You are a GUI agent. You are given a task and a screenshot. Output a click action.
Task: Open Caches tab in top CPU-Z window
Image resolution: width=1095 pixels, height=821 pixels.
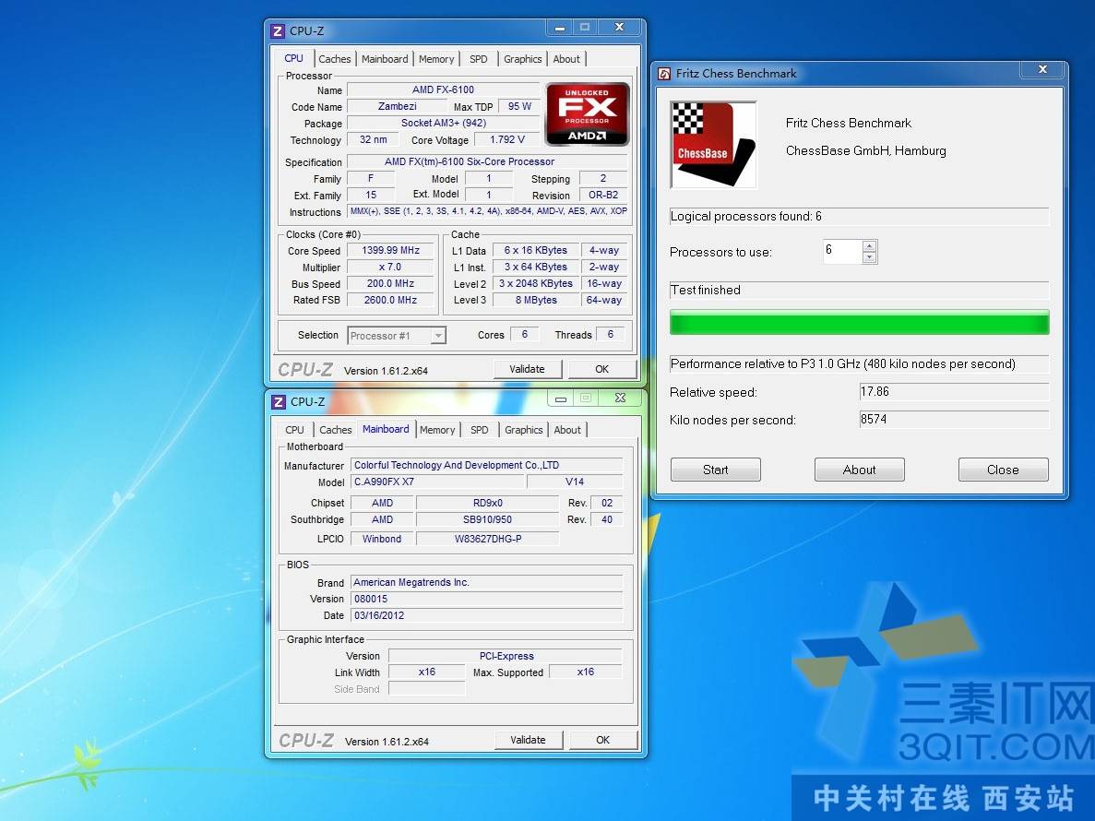(x=335, y=59)
